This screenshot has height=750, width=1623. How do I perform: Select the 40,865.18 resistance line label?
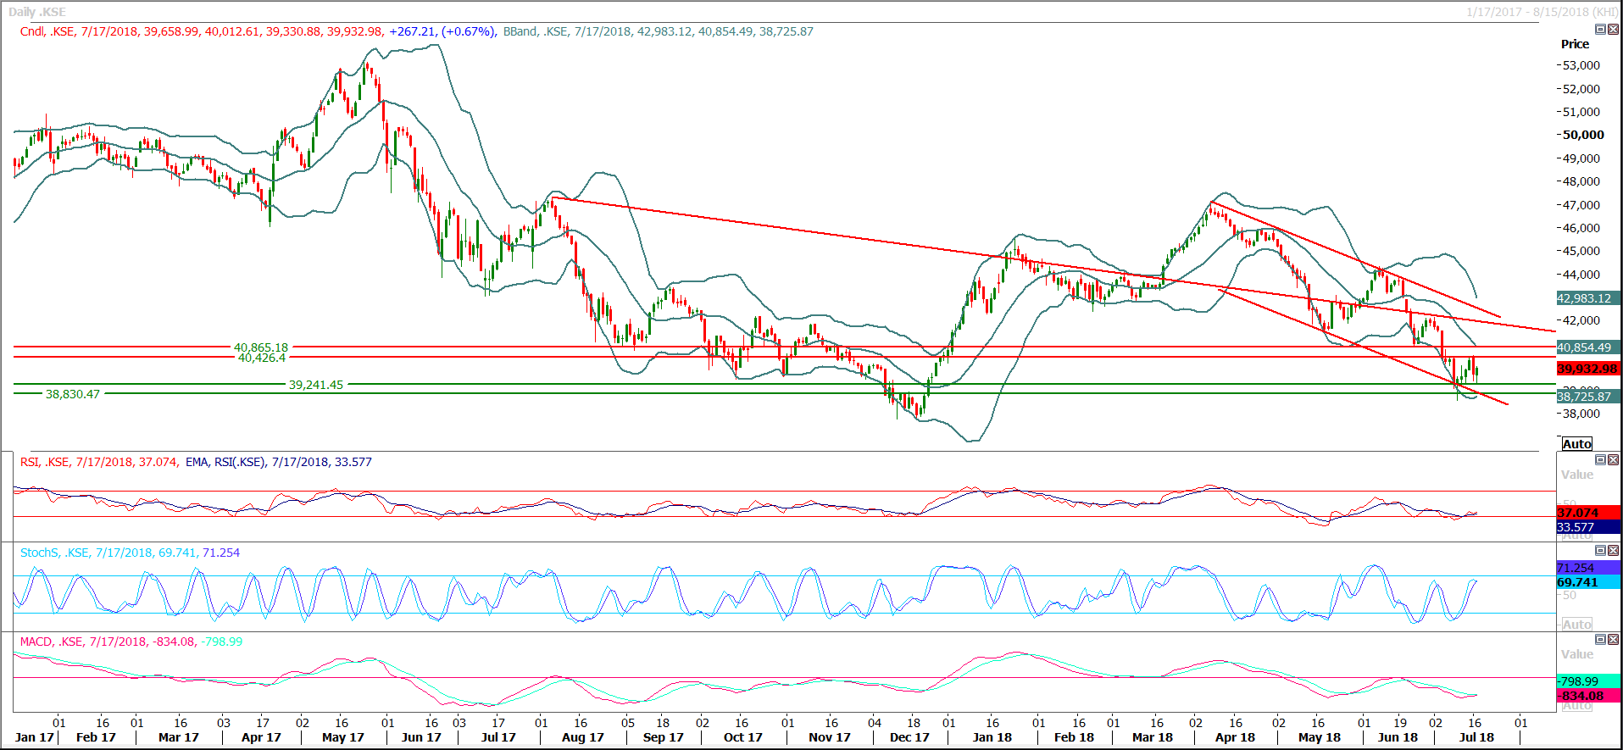261,347
